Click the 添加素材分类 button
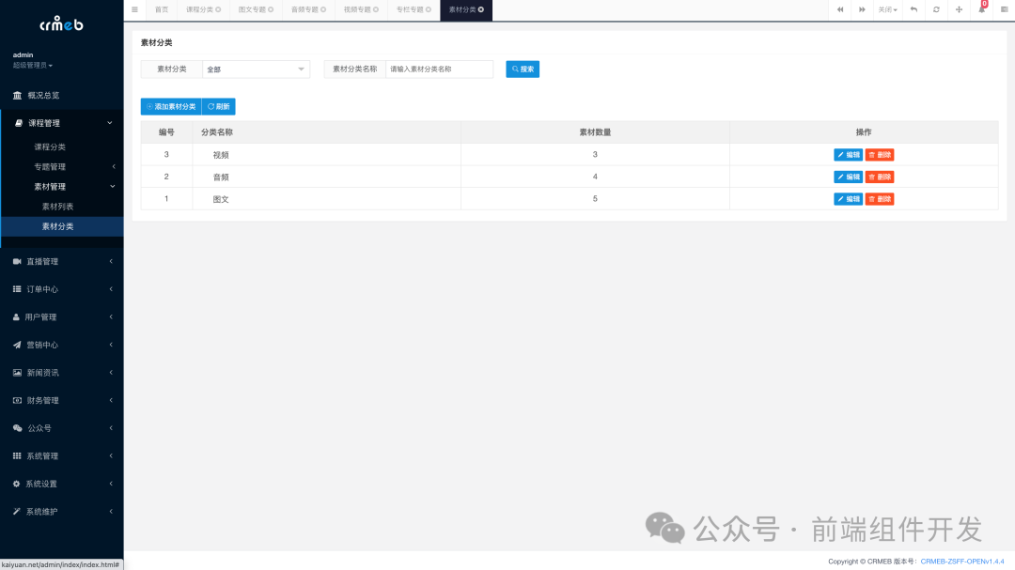 [171, 107]
